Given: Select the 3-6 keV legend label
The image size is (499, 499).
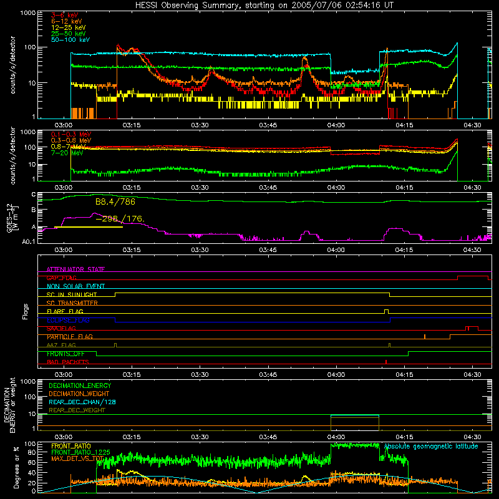Looking at the screenshot, I should click(65, 15).
